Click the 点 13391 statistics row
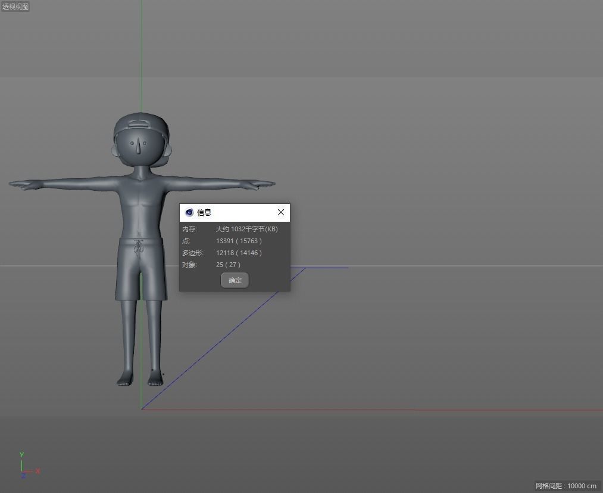Viewport: 603px width, 493px height. tap(238, 241)
